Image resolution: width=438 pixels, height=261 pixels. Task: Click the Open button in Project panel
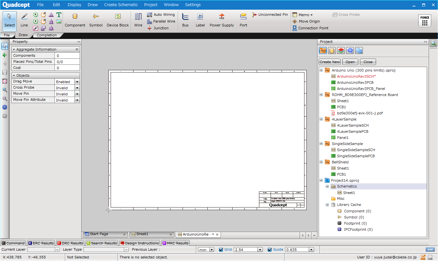pyautogui.click(x=350, y=62)
